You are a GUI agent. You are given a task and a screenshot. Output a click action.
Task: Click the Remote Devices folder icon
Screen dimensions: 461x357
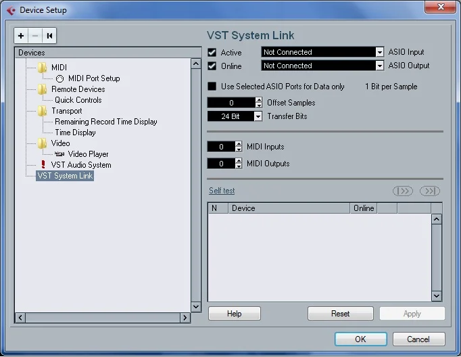[42, 89]
